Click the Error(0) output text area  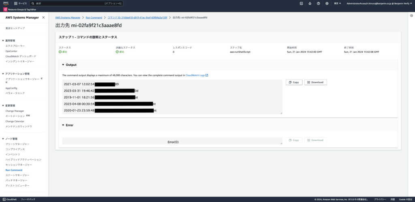point(172,141)
